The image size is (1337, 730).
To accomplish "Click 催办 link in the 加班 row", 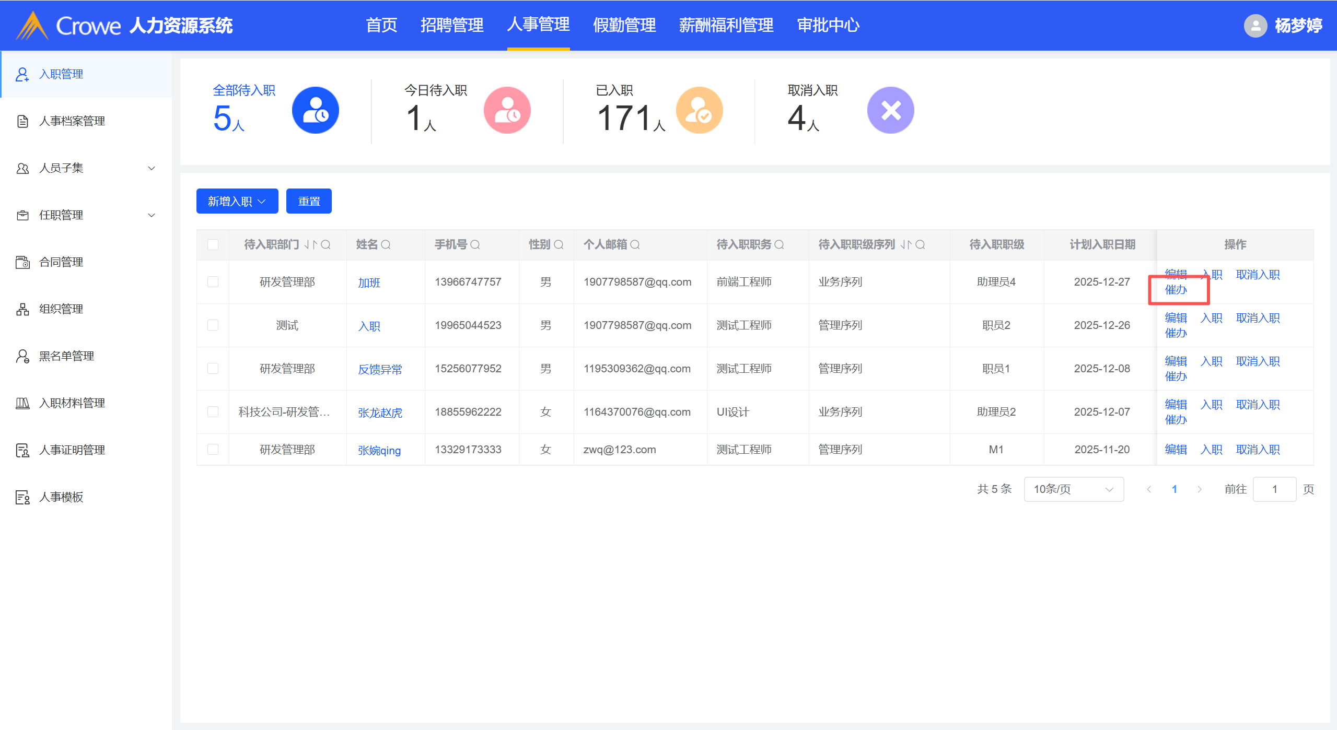I will 1176,290.
